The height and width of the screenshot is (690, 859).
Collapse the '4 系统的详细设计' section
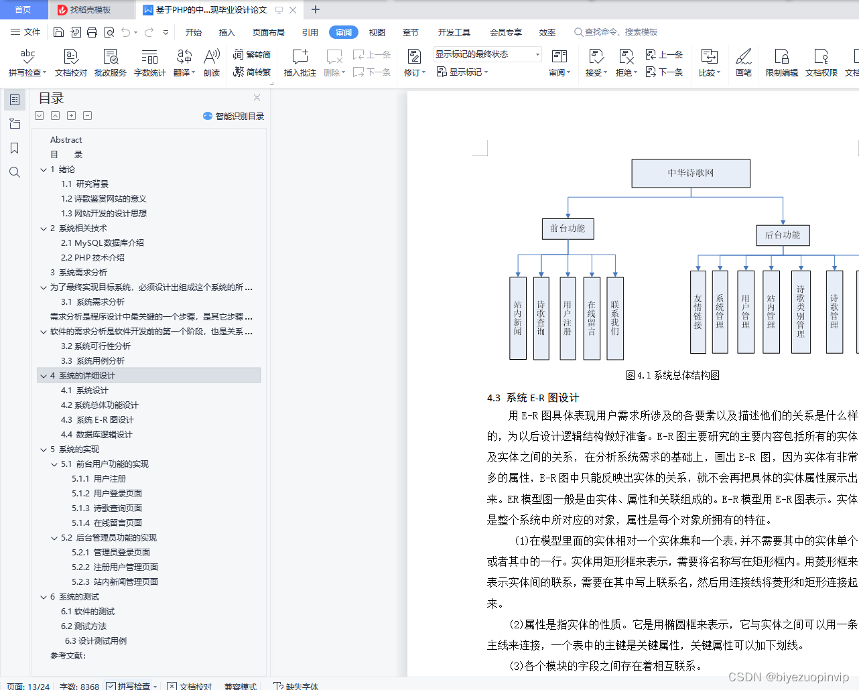click(44, 376)
